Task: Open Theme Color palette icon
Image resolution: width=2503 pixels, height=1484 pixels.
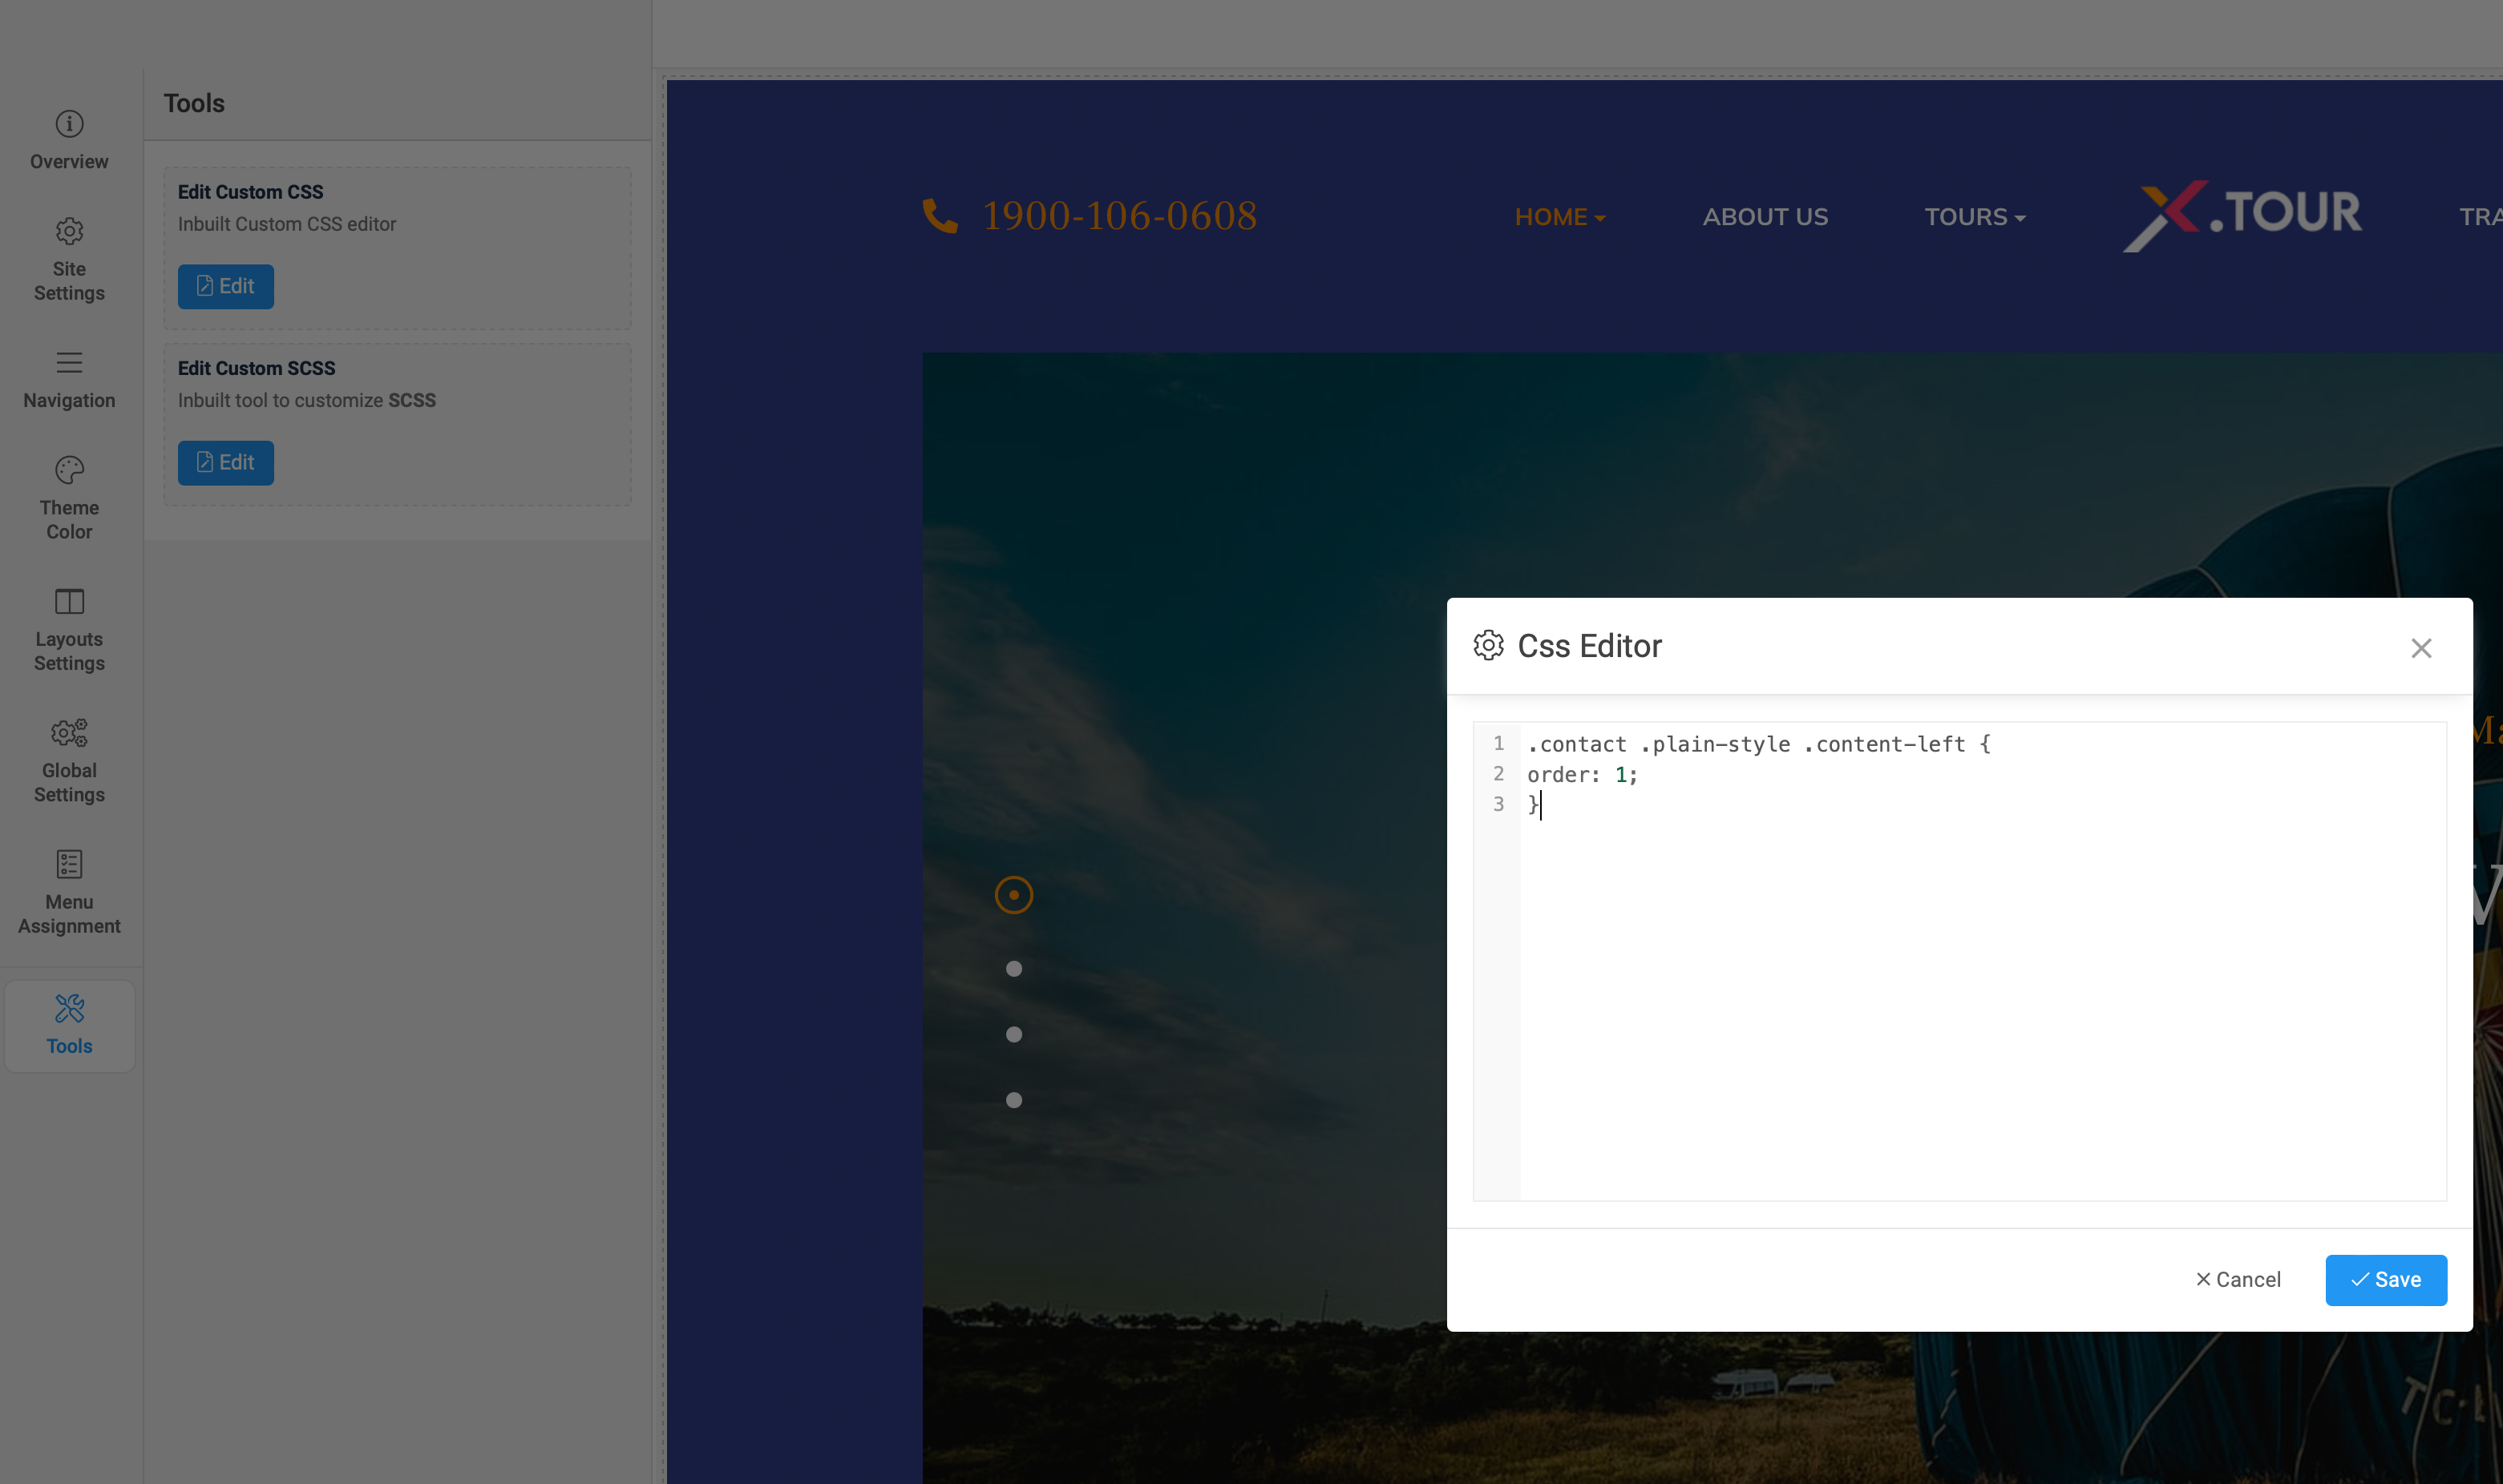Action: [69, 470]
